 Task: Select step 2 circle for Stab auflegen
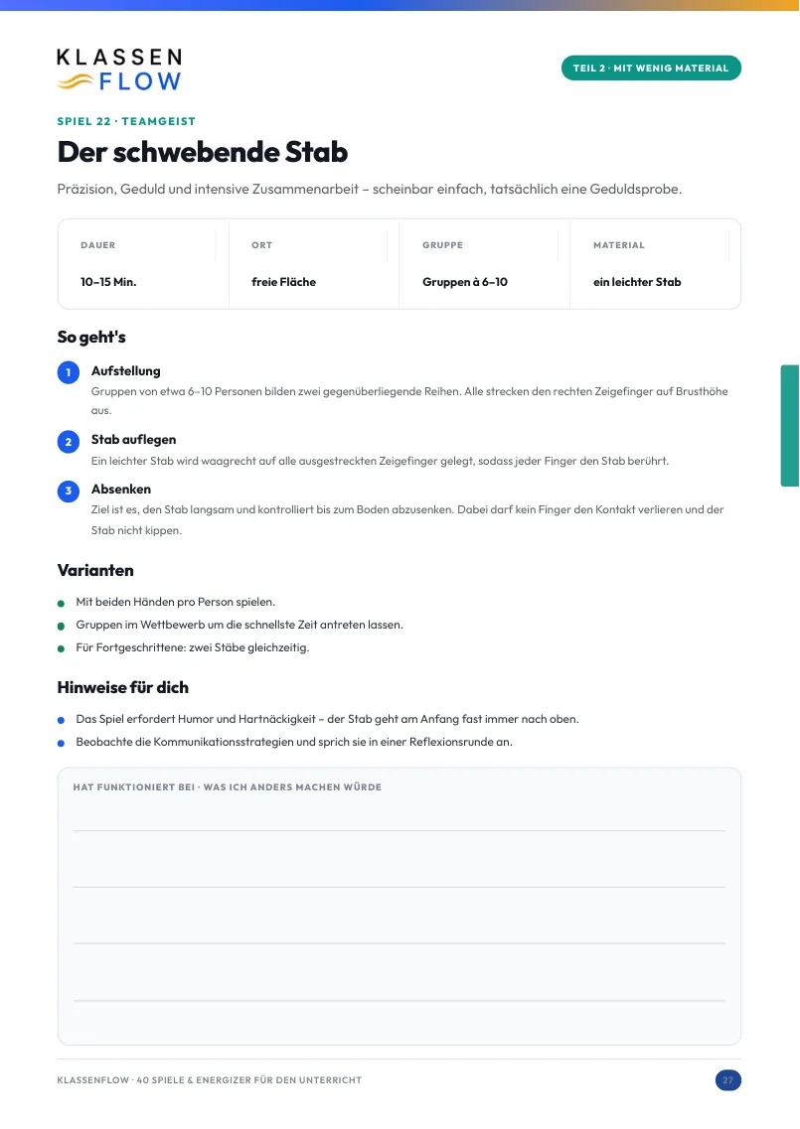click(x=69, y=442)
